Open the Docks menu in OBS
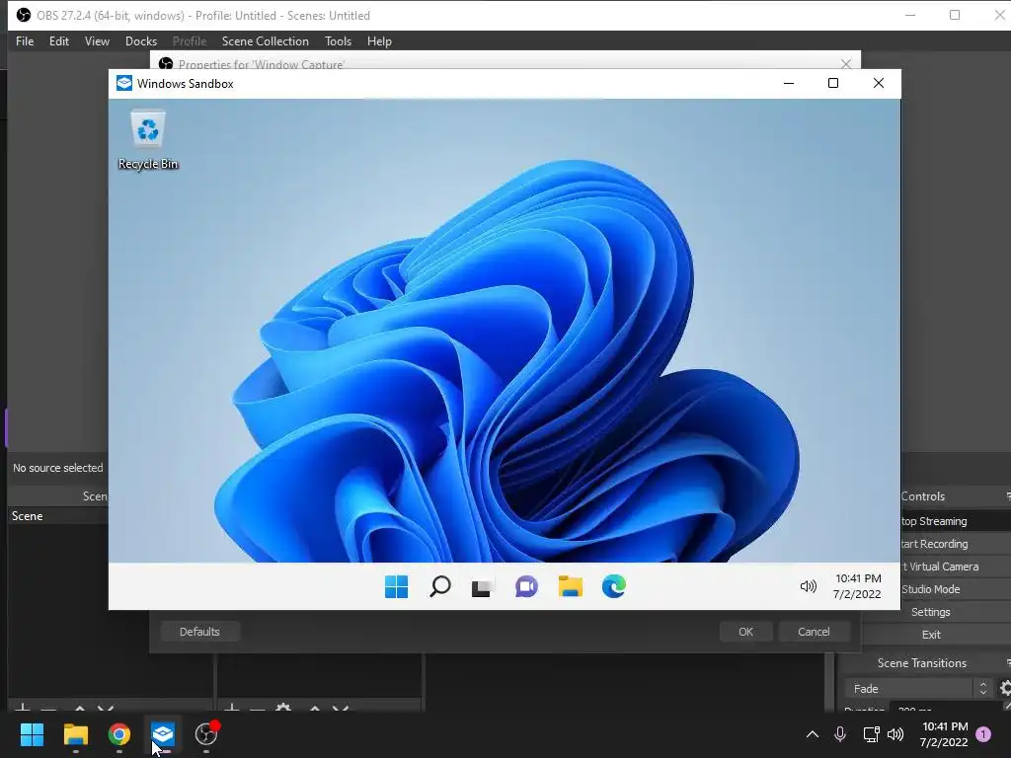The height and width of the screenshot is (758, 1011). tap(141, 41)
